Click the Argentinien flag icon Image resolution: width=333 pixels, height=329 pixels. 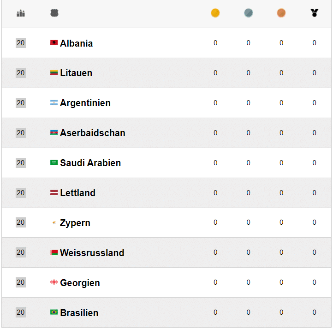(x=54, y=102)
